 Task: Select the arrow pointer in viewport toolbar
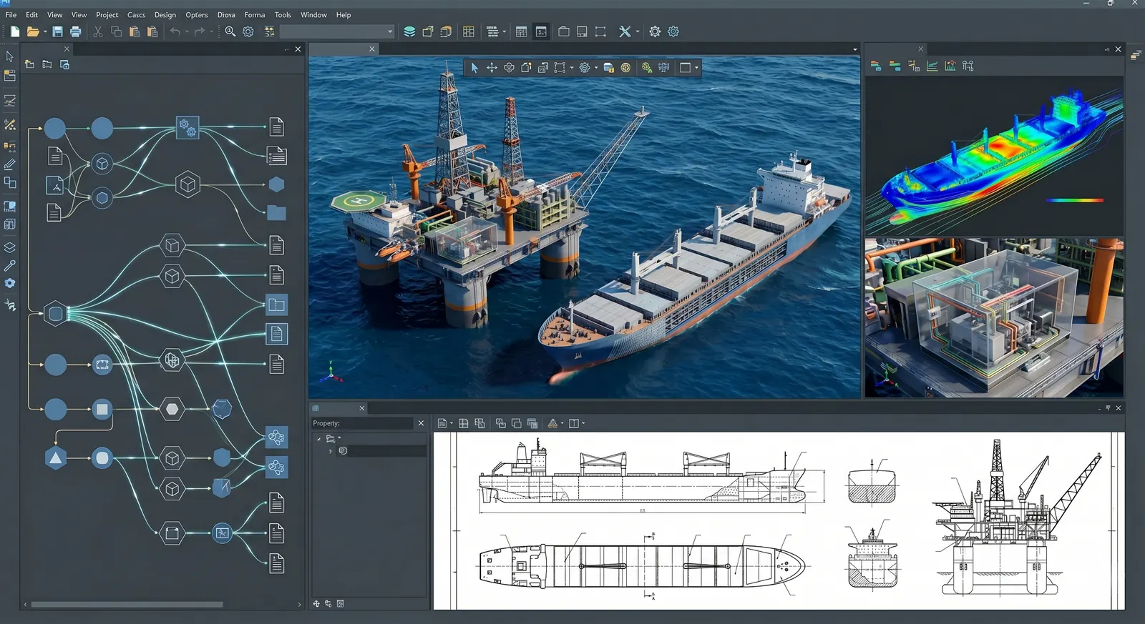coord(474,68)
